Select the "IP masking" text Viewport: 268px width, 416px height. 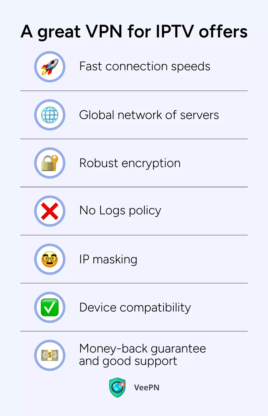(x=108, y=260)
